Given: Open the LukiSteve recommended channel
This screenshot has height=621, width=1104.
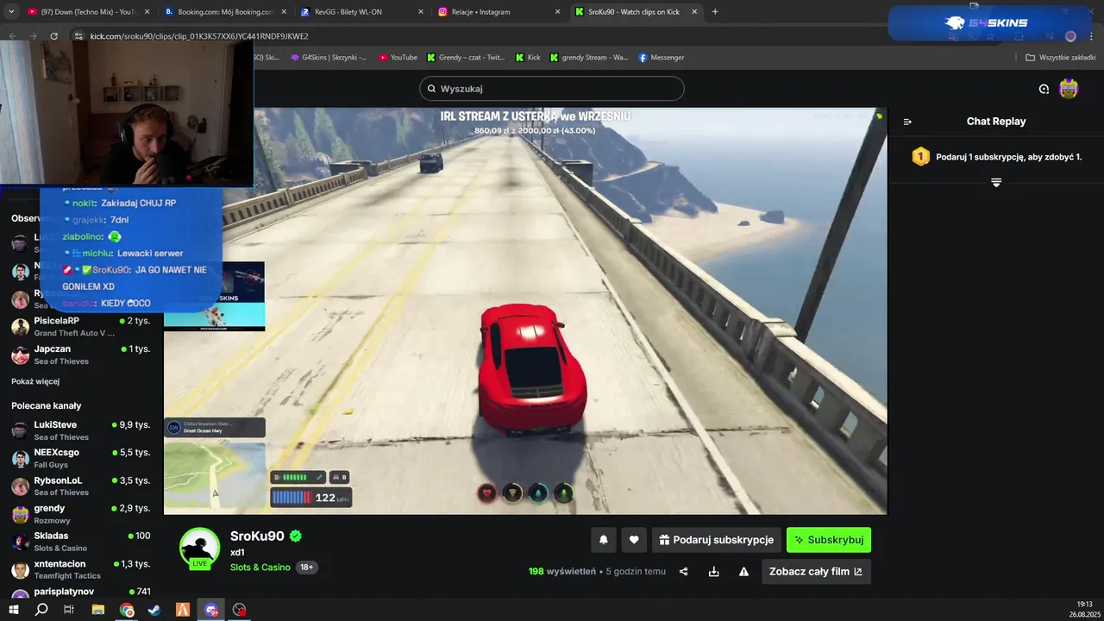Looking at the screenshot, I should pos(81,430).
